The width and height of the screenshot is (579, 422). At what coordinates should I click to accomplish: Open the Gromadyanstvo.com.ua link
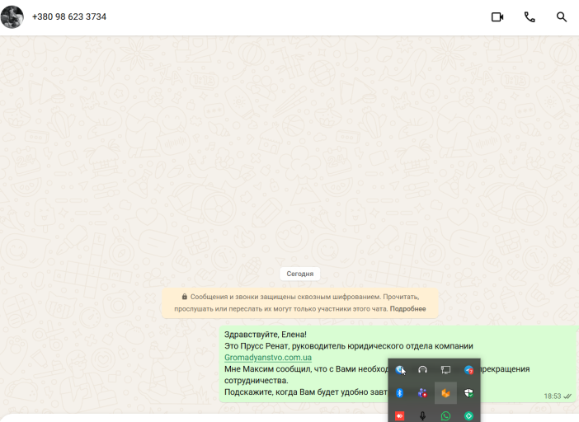point(268,358)
